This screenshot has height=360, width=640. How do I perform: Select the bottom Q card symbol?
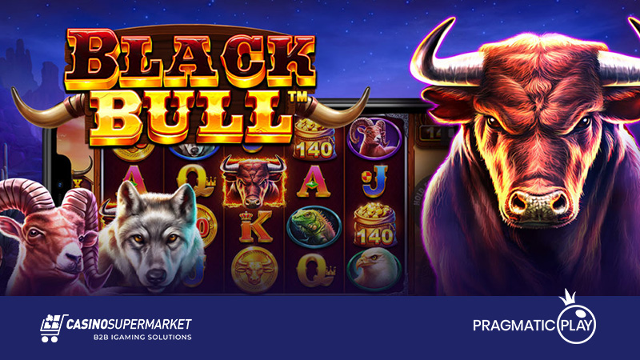click(315, 270)
